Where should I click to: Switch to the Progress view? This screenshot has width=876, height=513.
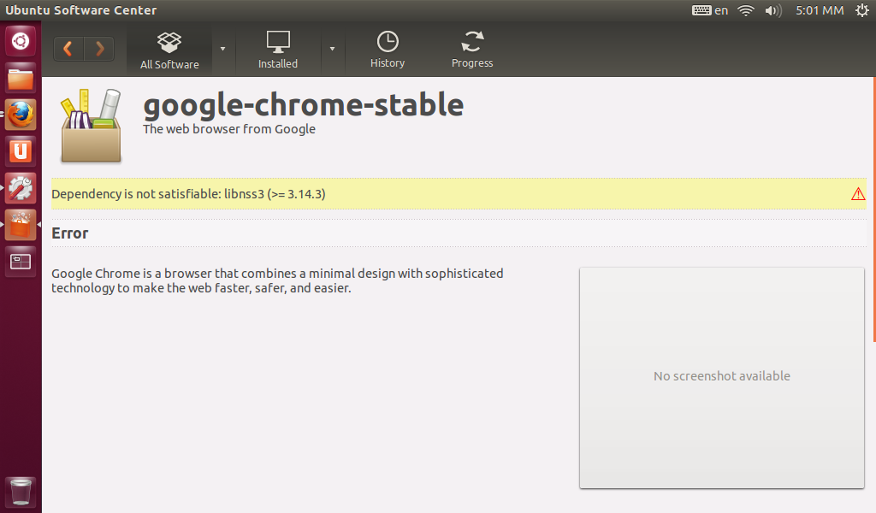coord(472,50)
